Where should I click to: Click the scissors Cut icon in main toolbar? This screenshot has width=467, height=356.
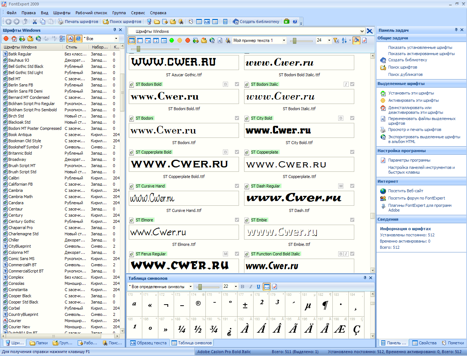coord(35,22)
